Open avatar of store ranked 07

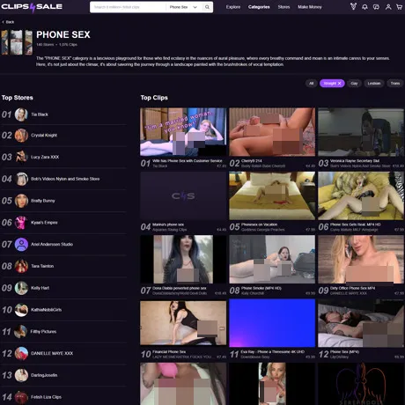click(21, 244)
